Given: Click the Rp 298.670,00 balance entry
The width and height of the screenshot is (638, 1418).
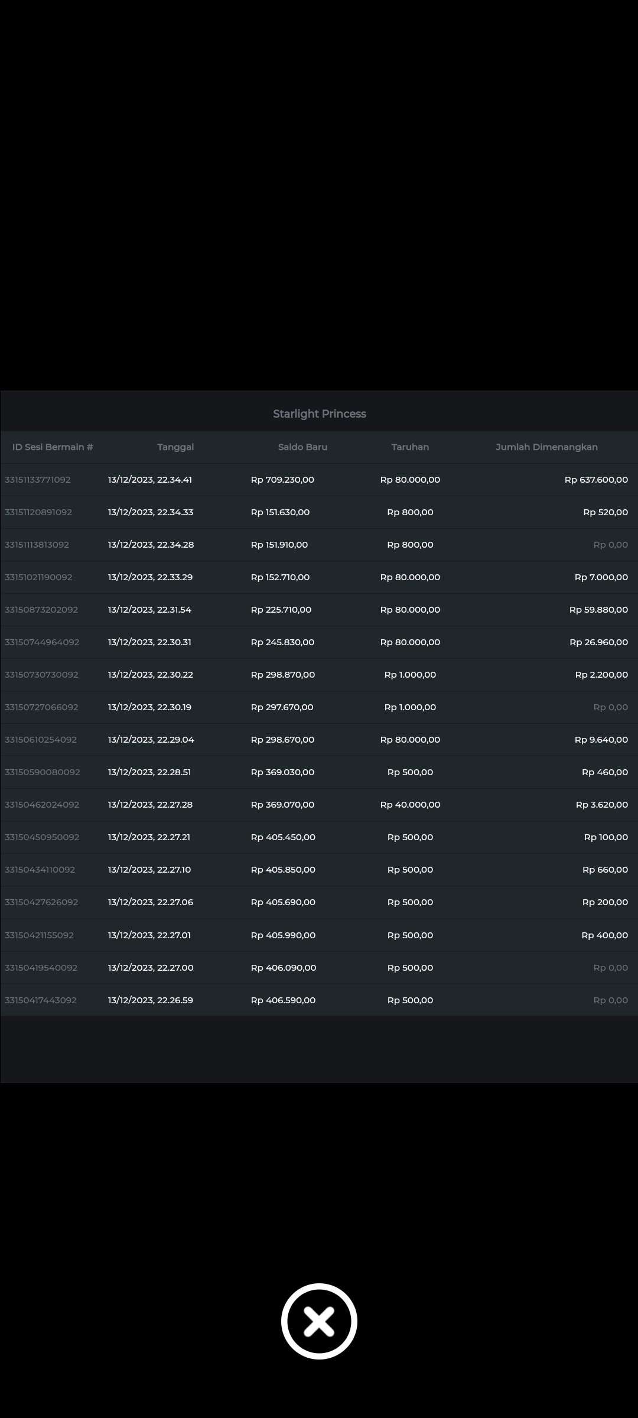Looking at the screenshot, I should [x=282, y=740].
